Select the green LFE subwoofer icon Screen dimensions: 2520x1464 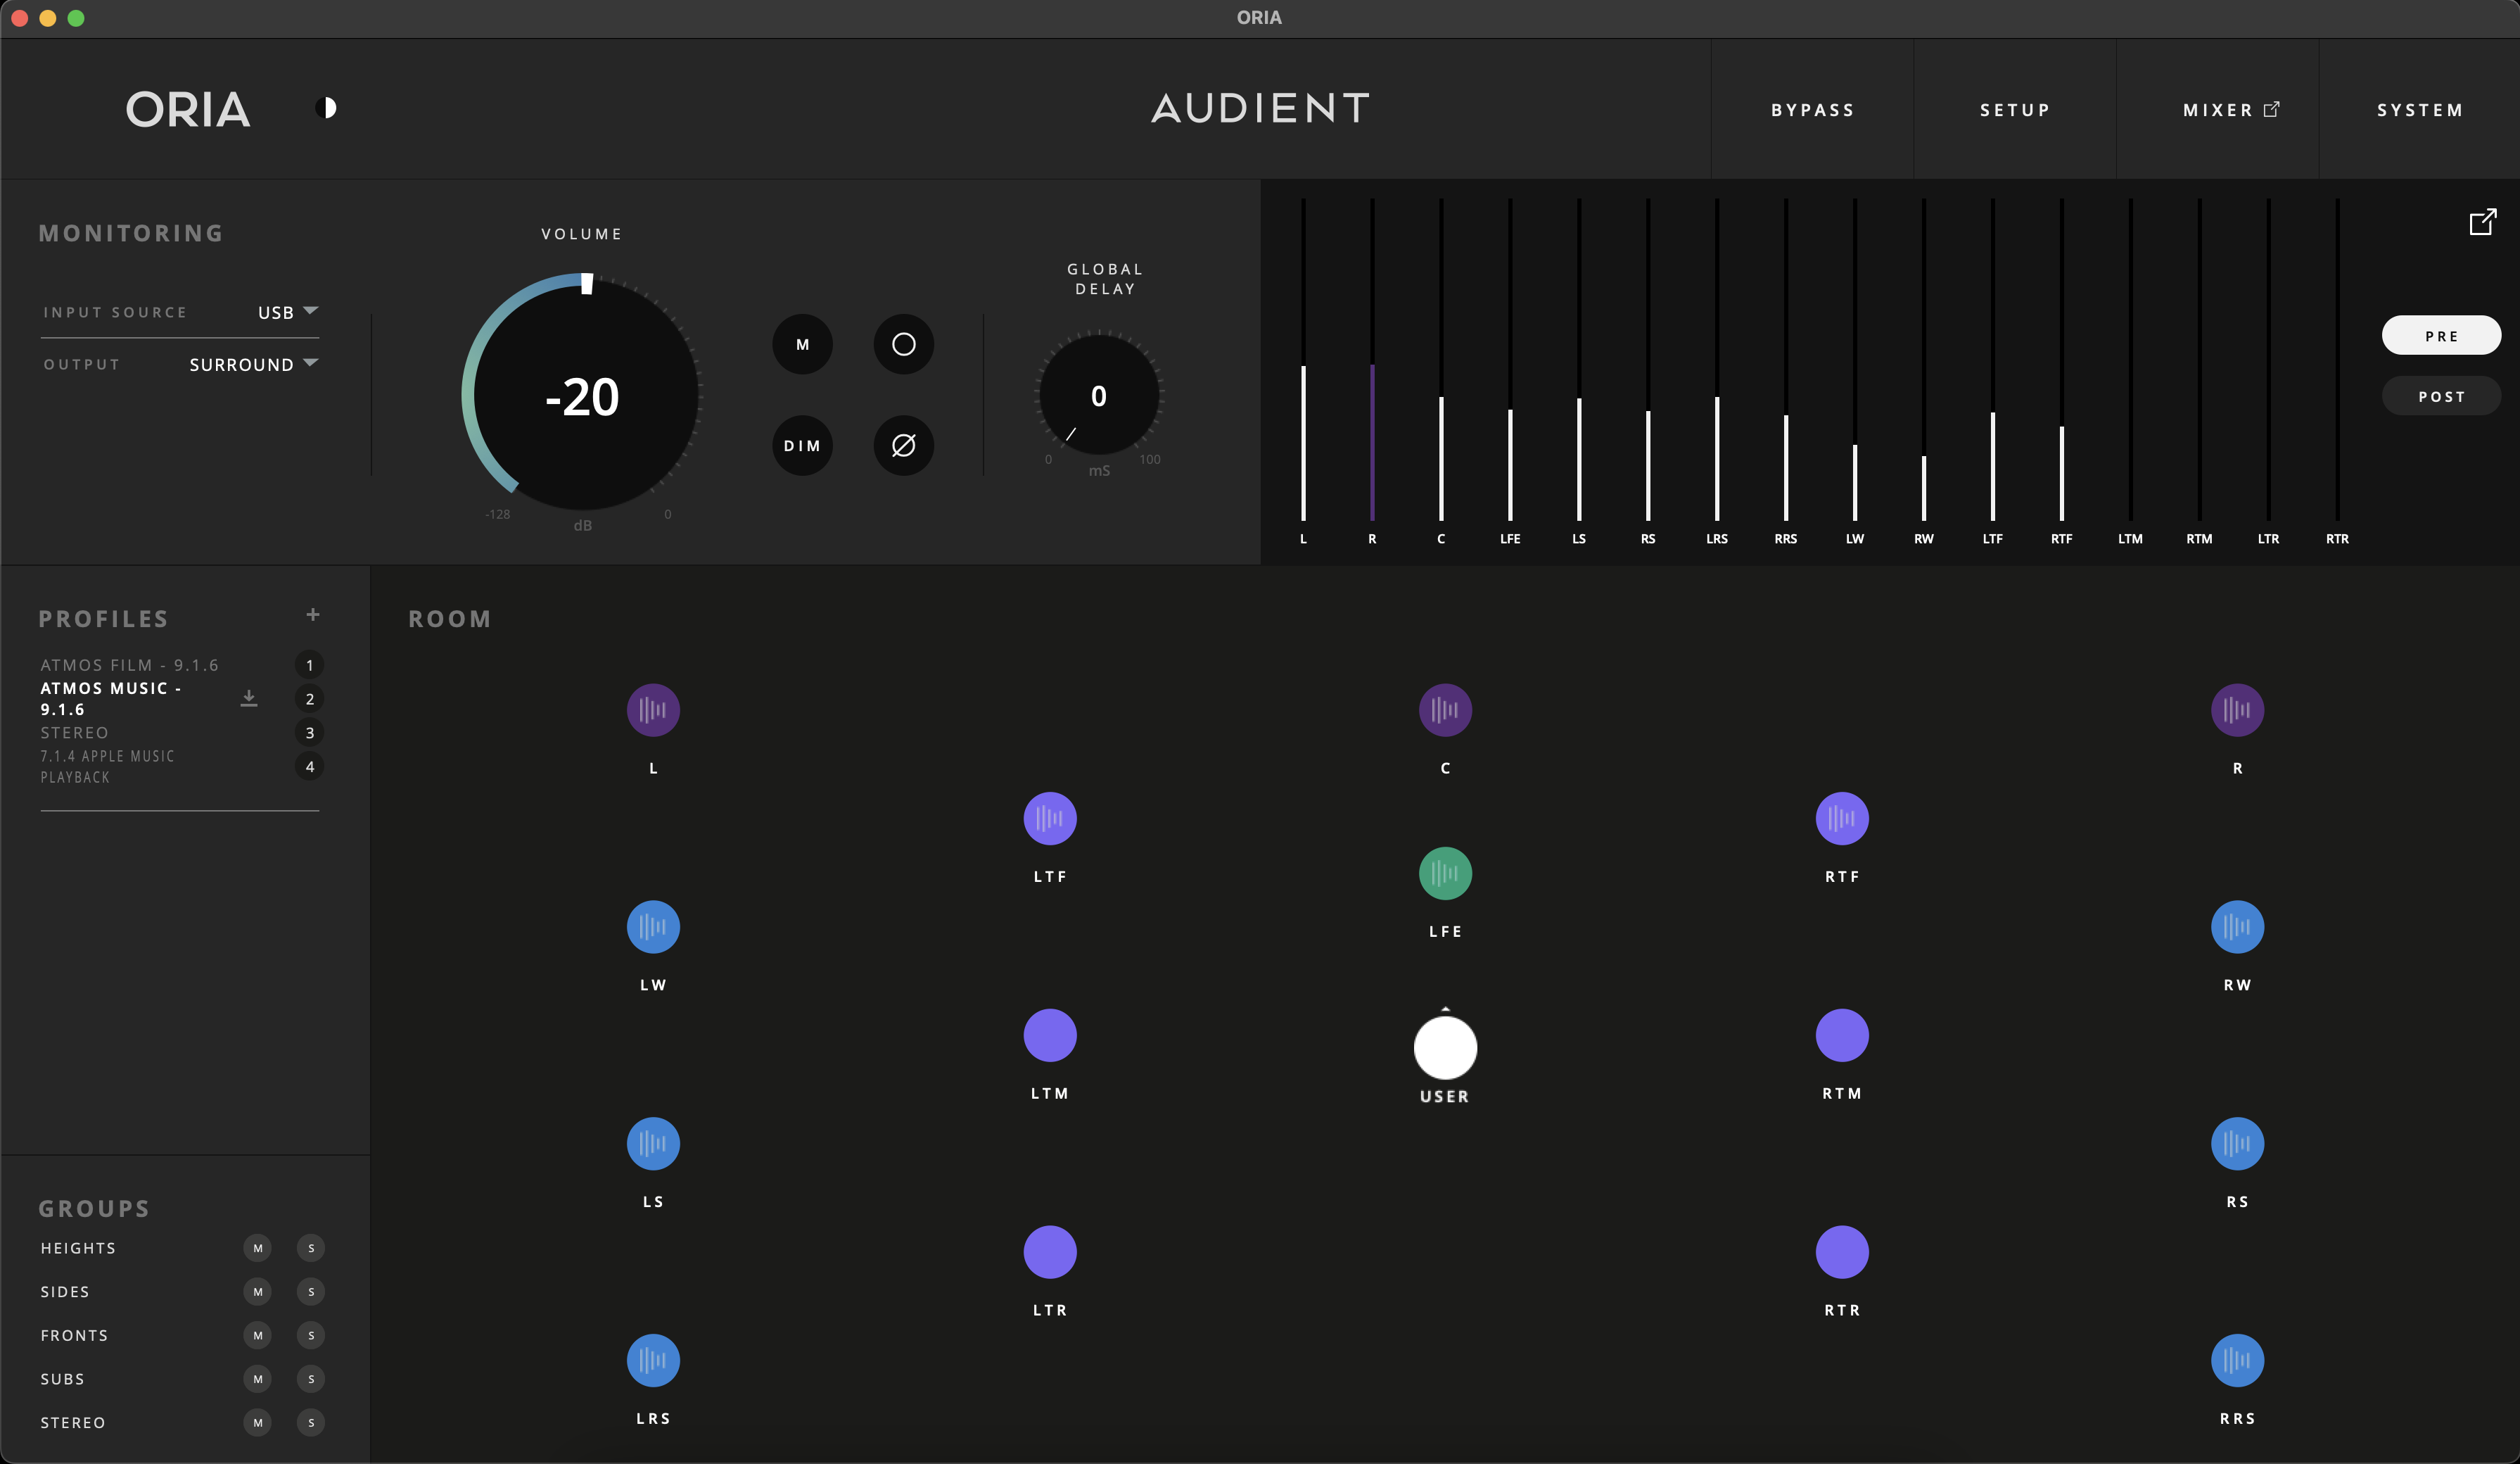tap(1445, 873)
